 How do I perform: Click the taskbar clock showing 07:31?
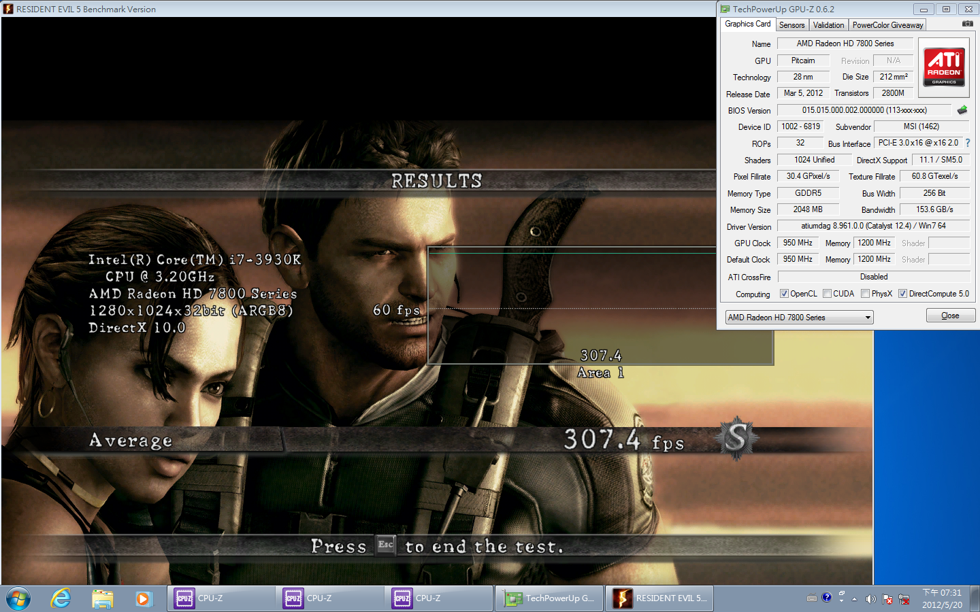(x=942, y=598)
